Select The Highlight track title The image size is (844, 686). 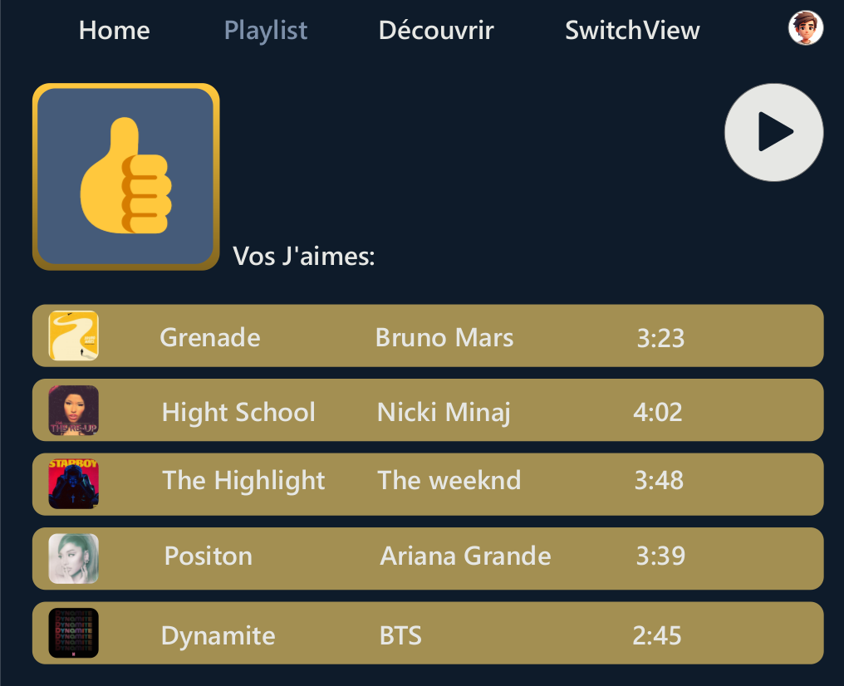pos(243,480)
